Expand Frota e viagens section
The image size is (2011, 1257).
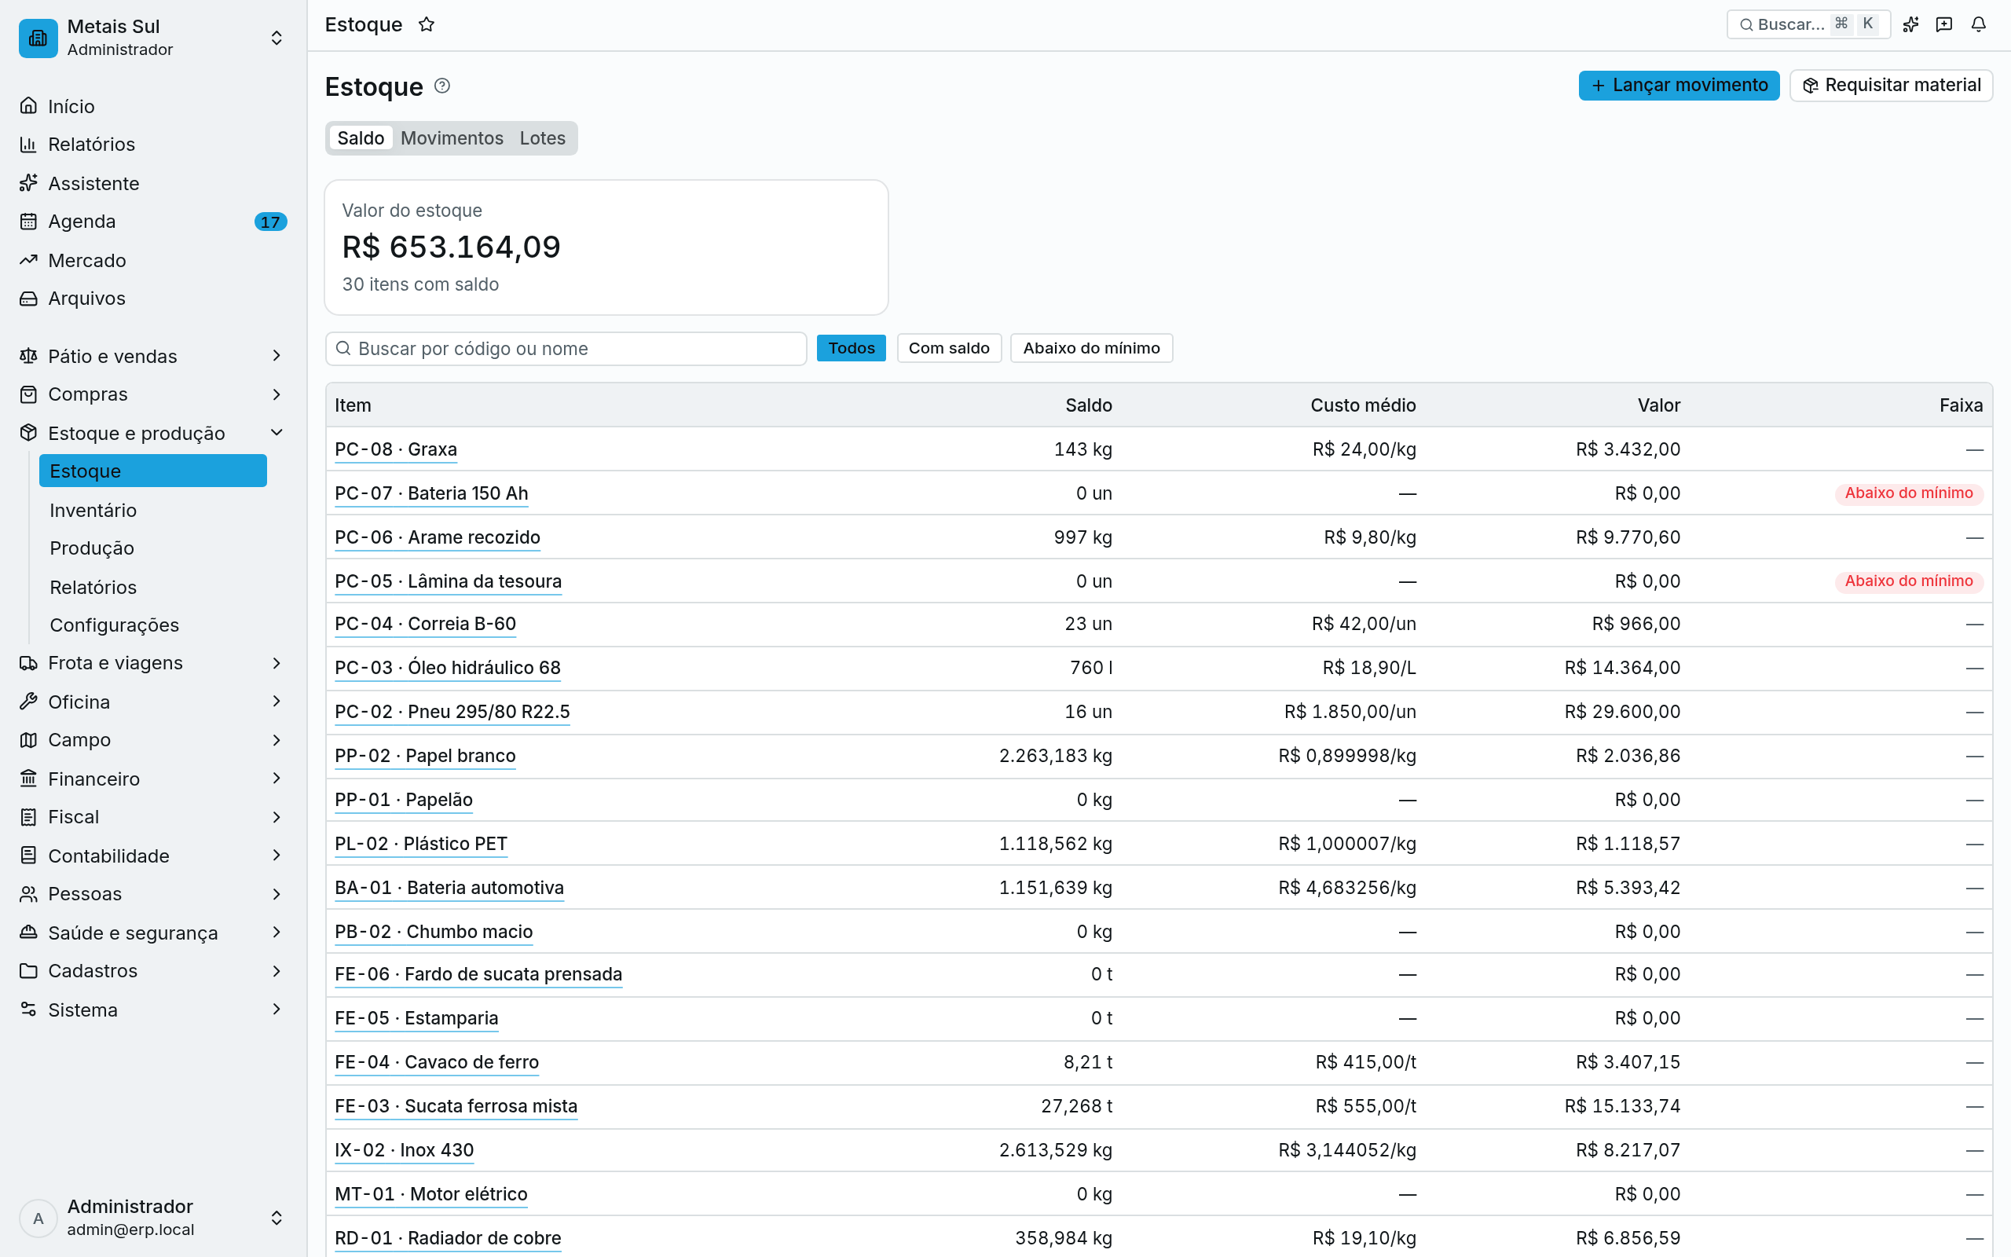[153, 662]
